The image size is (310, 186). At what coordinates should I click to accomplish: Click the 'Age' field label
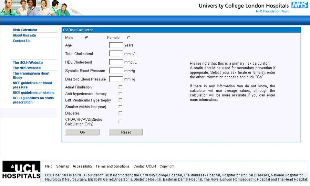[x=69, y=45]
